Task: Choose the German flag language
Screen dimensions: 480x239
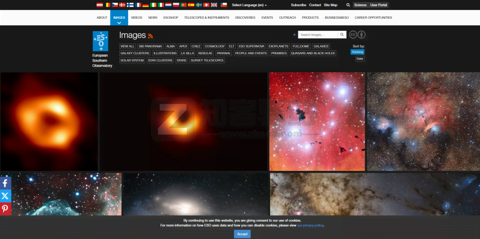Action: click(x=145, y=5)
